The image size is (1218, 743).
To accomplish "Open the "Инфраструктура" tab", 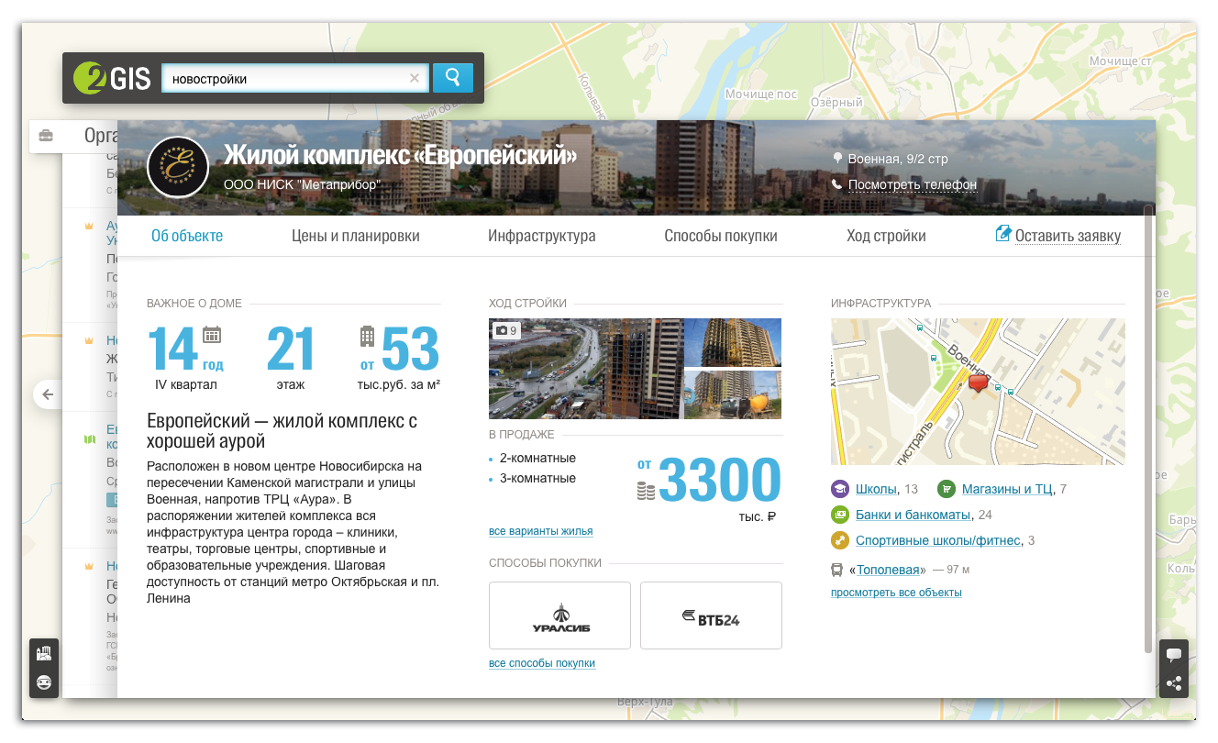I will (541, 236).
